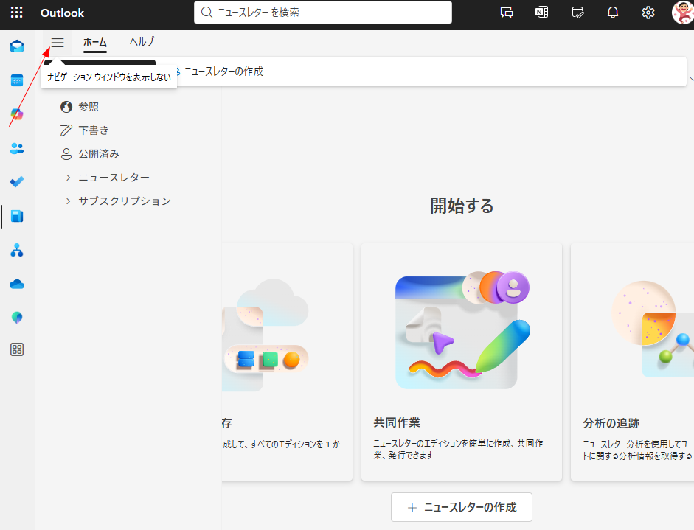Expand the ニュースレター tree node
This screenshot has height=530, width=694.
click(x=68, y=178)
